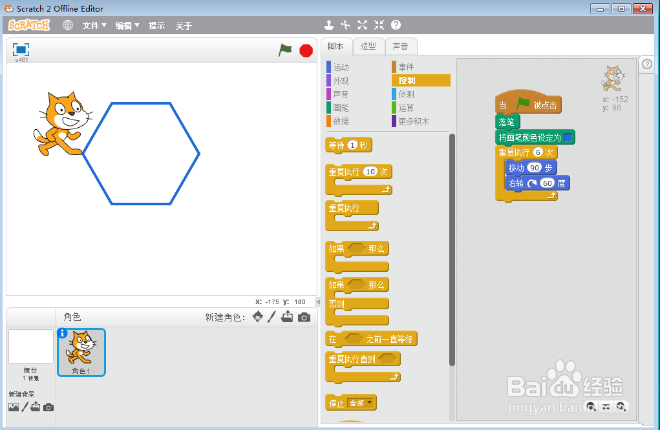Upload sprite from file

(x=287, y=316)
